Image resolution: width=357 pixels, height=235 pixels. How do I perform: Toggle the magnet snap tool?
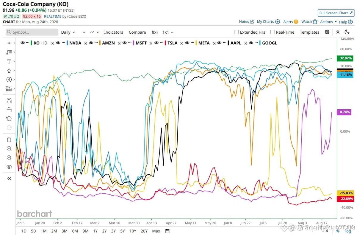click(9, 100)
